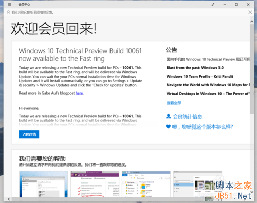Open the 您感觉这个版本怎么样 feedback link
Screen dimensions: 257x203
click(203, 127)
